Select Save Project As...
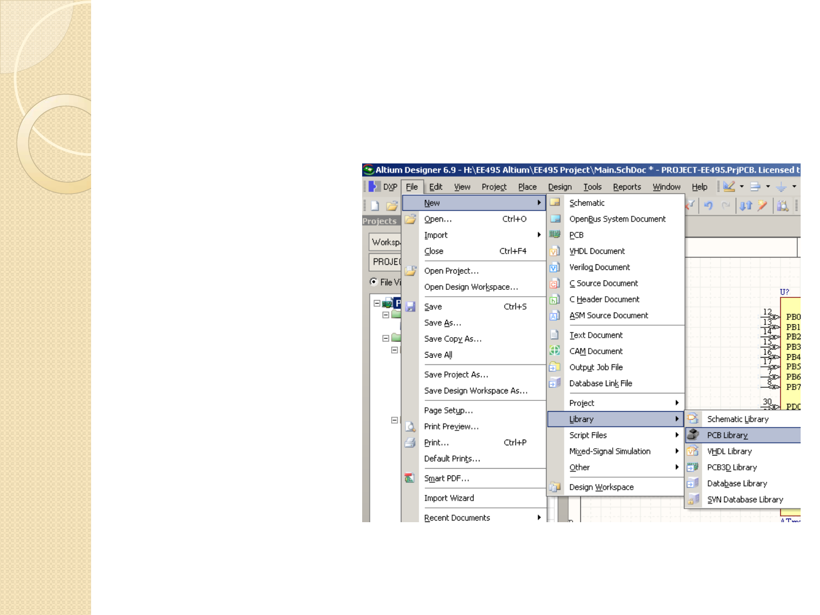This screenshot has width=820, height=615. (474, 375)
